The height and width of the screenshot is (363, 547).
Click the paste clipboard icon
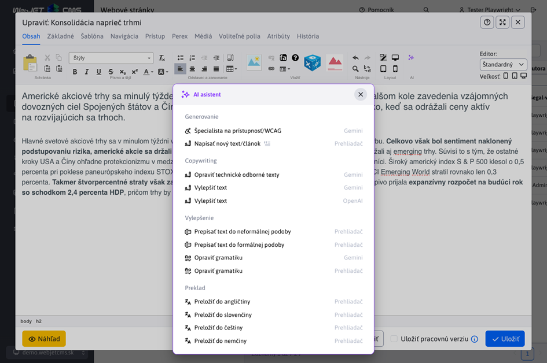(30, 63)
